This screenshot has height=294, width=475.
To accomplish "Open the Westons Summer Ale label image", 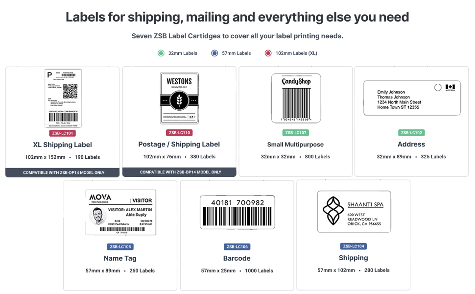I will click(179, 98).
